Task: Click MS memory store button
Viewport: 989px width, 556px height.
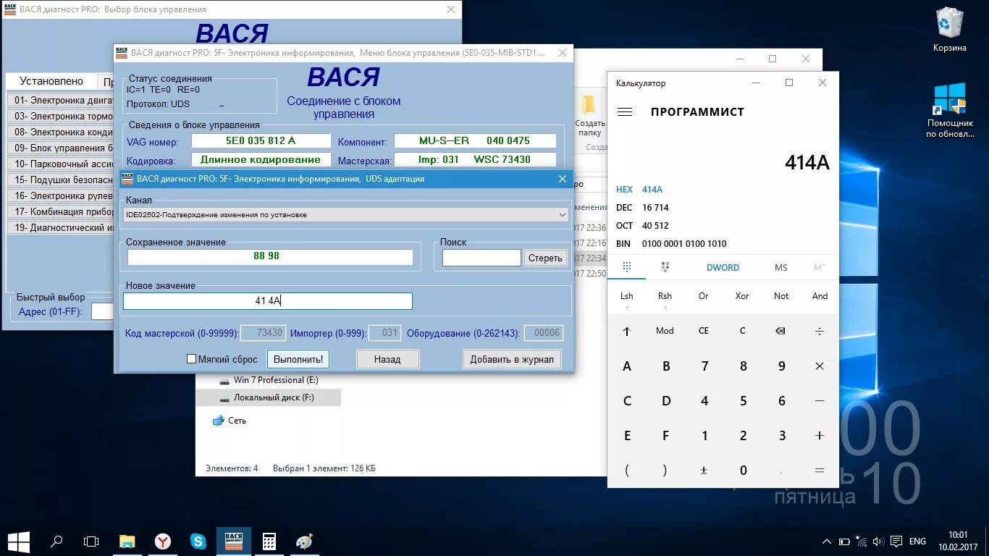Action: click(780, 267)
